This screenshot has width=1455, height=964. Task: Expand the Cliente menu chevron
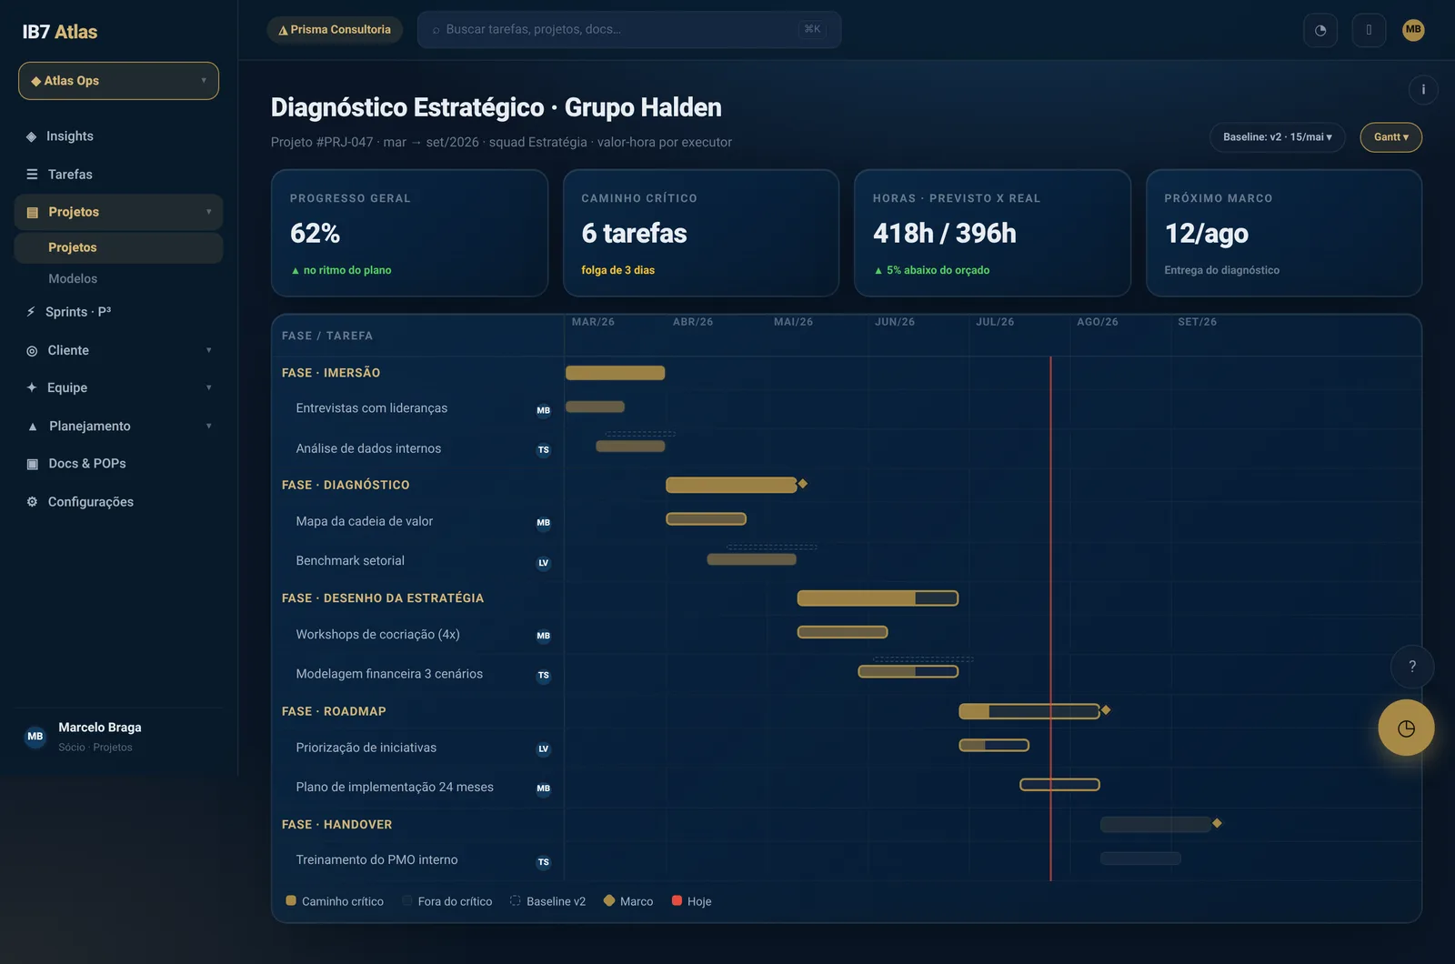click(208, 350)
